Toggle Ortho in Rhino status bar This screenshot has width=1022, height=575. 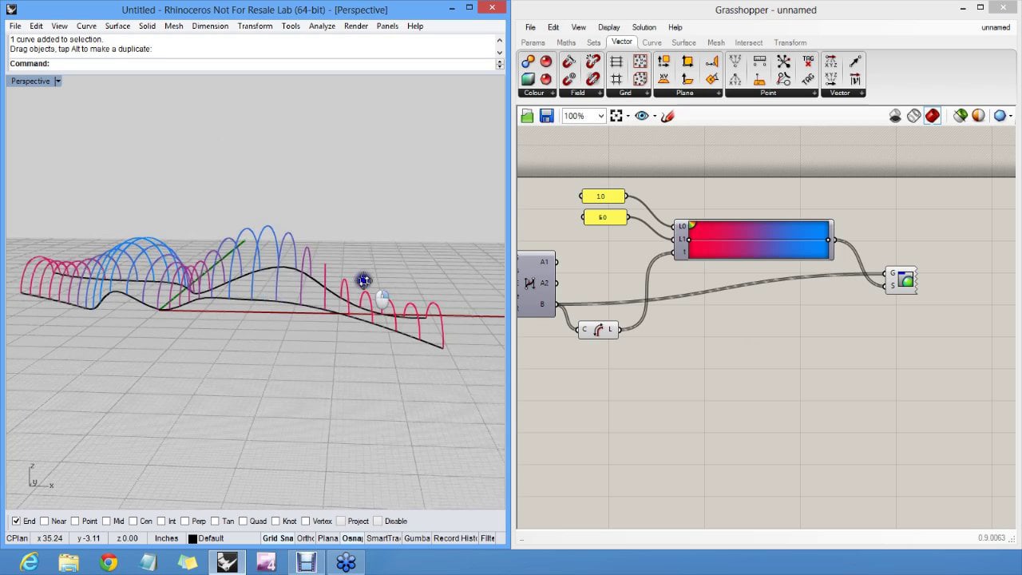click(306, 538)
